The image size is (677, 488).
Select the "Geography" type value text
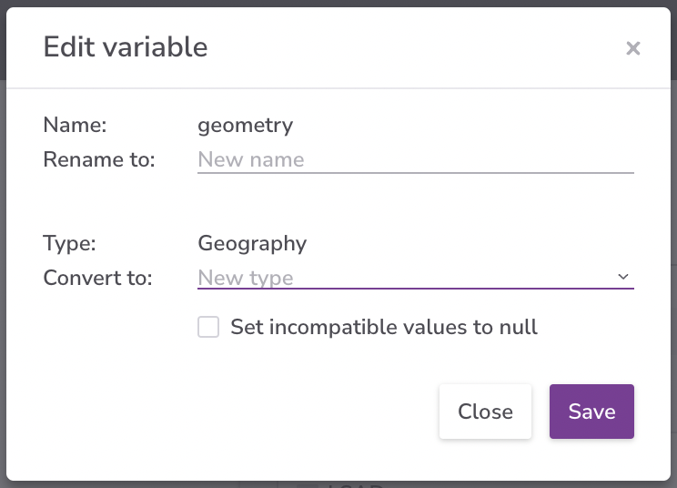pos(252,243)
